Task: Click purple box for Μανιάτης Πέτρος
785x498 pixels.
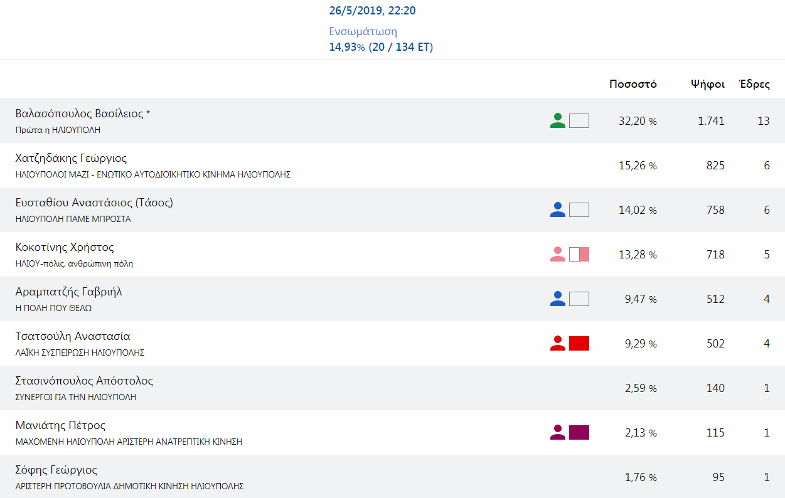Action: (x=579, y=432)
